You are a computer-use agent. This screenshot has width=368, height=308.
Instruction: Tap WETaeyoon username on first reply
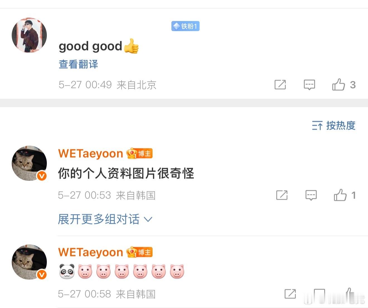pyautogui.click(x=91, y=153)
